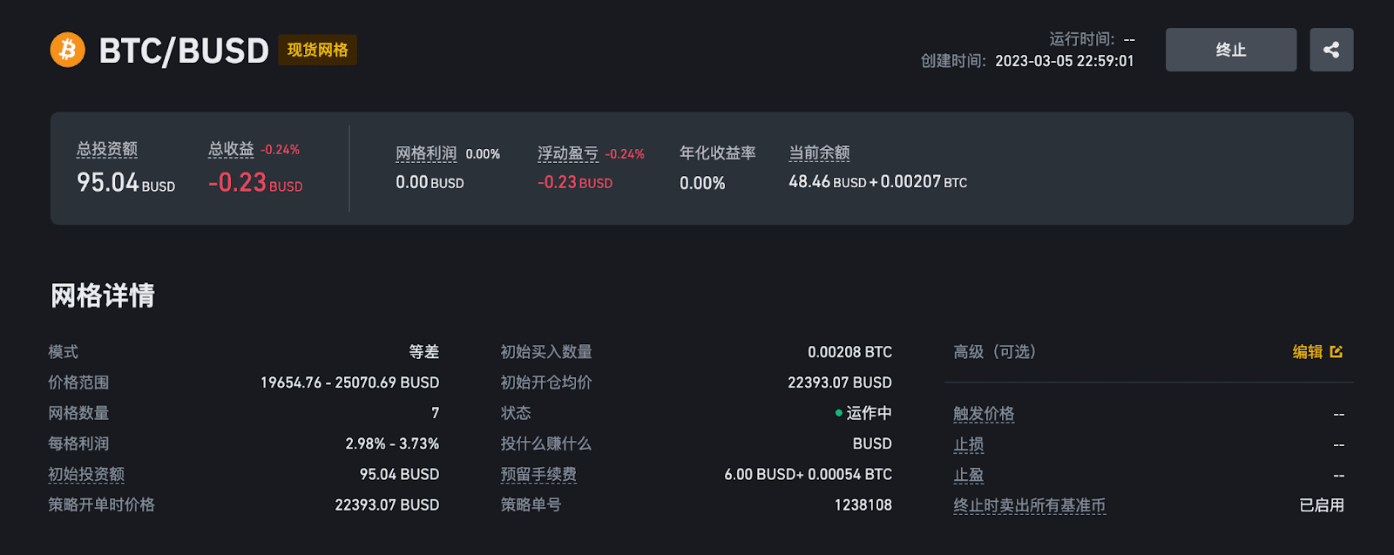Click the 初始投资额 underlined label
This screenshot has width=1394, height=555.
pyautogui.click(x=86, y=474)
